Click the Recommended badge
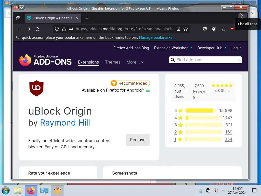This screenshot has height=196, width=261. 130,83
